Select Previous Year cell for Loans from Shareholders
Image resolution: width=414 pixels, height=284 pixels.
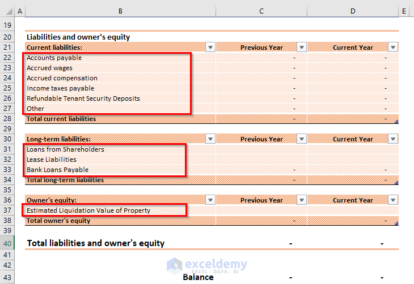click(261, 149)
